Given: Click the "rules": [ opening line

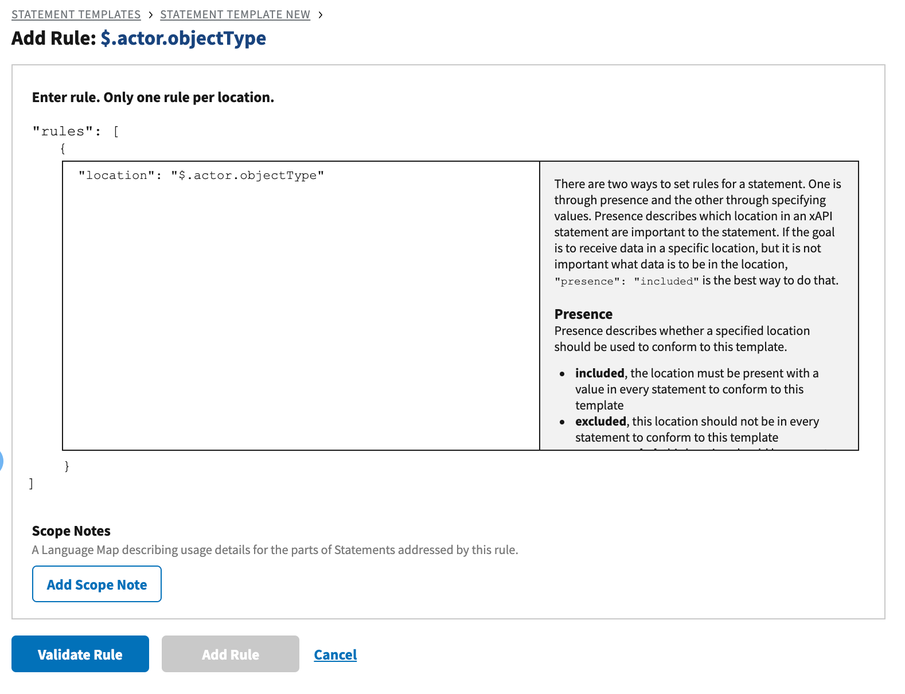Looking at the screenshot, I should 76,131.
